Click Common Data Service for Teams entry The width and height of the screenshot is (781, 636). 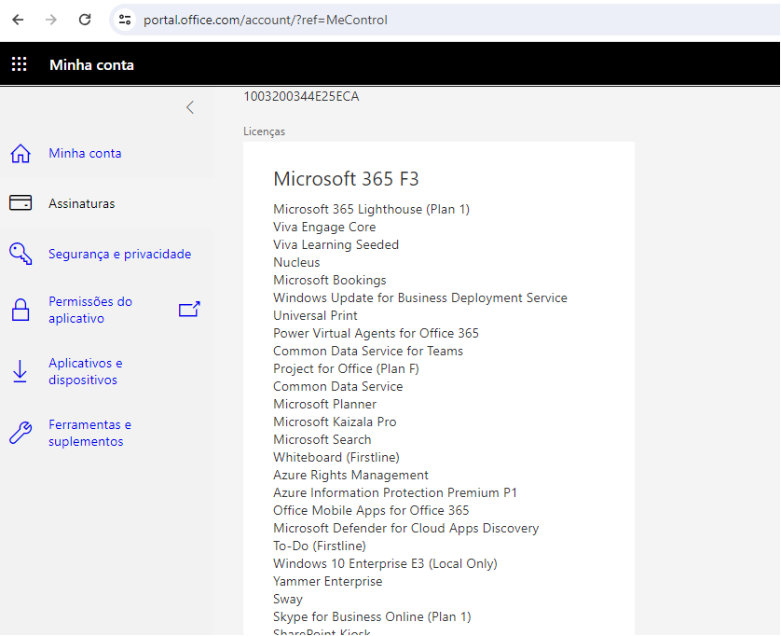(368, 351)
